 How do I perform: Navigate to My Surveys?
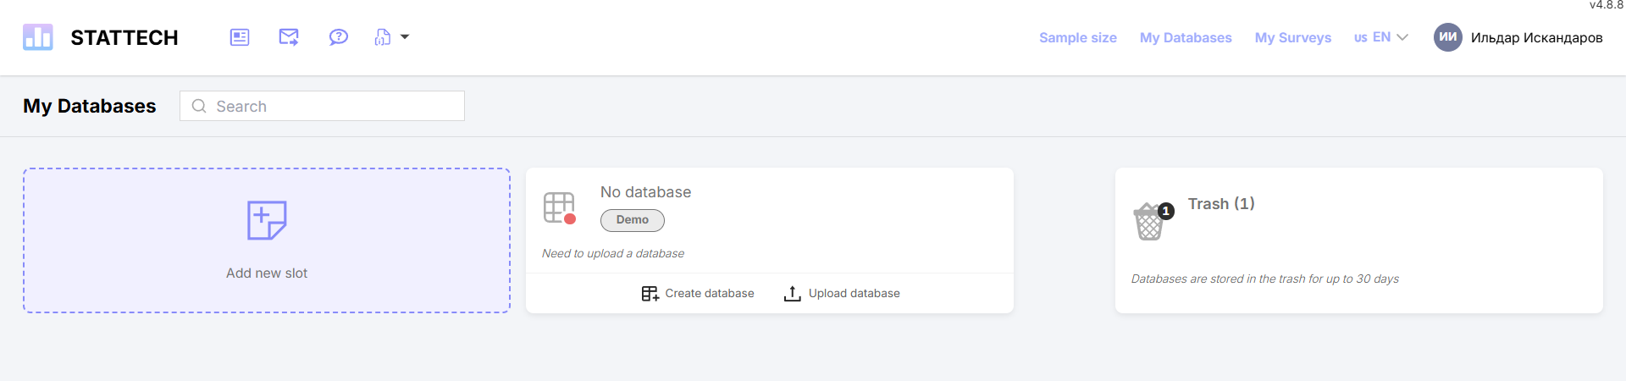click(x=1292, y=38)
